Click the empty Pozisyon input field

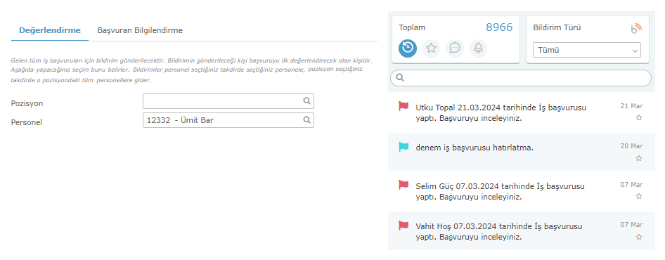tap(228, 101)
